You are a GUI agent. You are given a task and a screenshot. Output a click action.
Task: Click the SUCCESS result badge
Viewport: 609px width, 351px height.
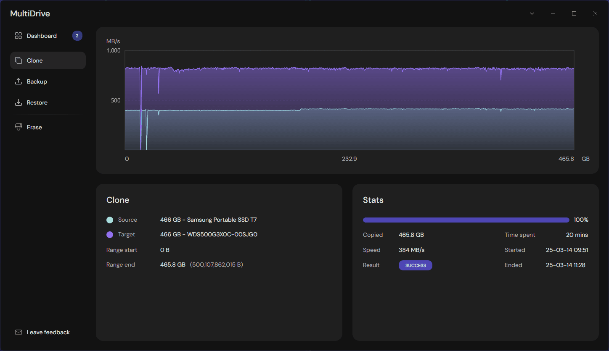tap(415, 265)
